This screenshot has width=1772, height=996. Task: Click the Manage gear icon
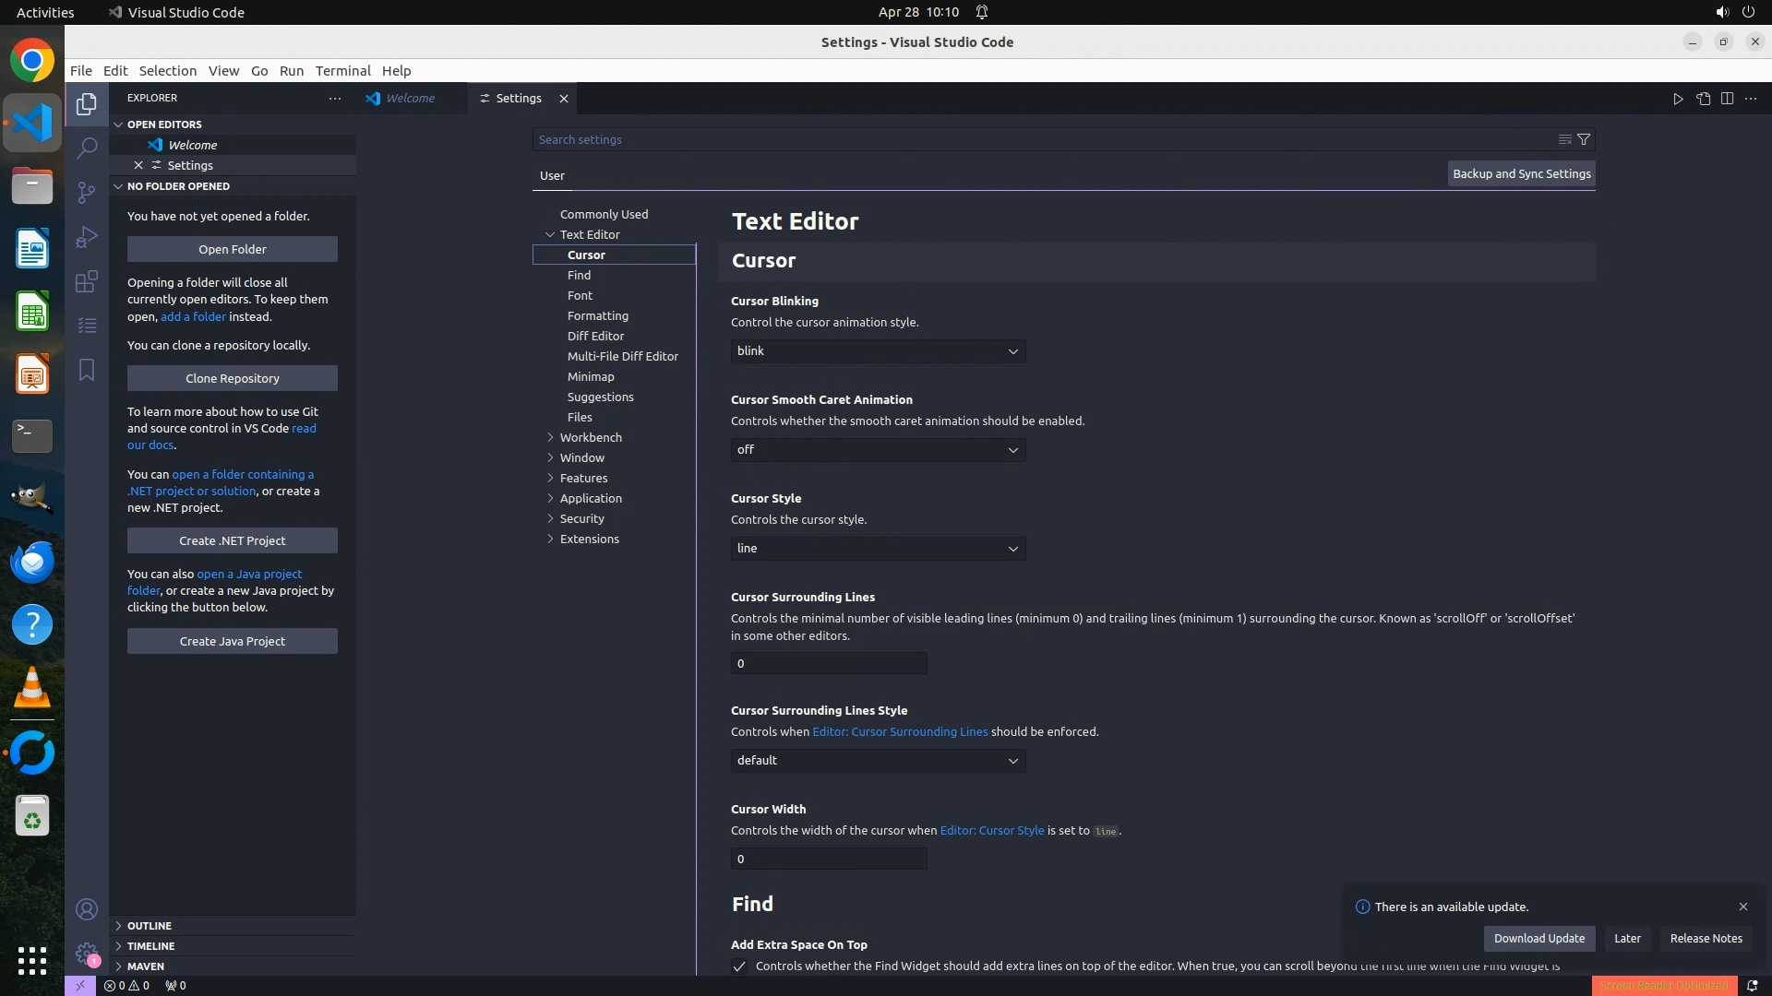pos(87,954)
